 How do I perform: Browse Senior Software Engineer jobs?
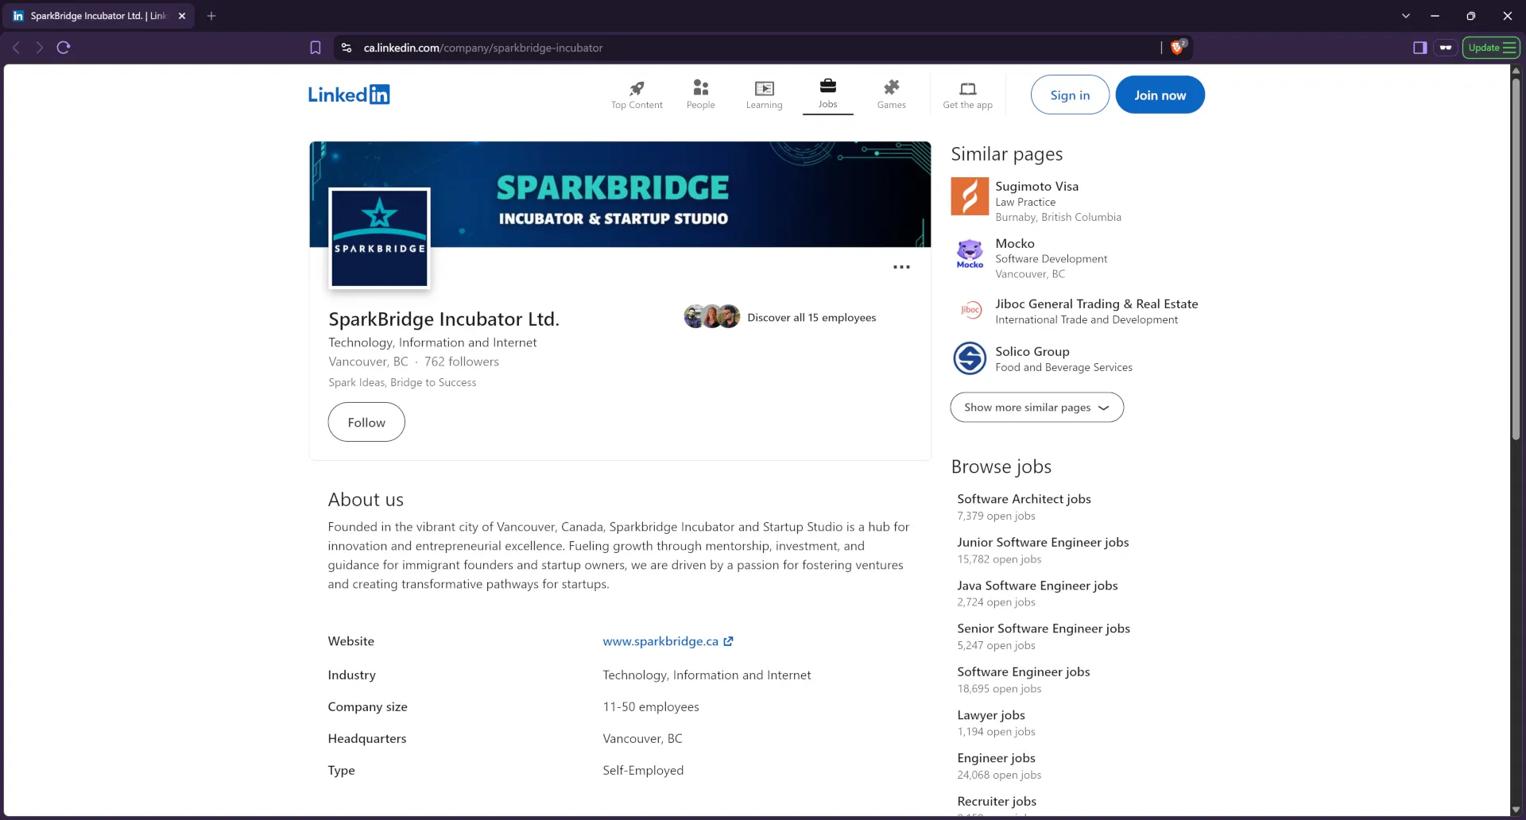pyautogui.click(x=1044, y=629)
